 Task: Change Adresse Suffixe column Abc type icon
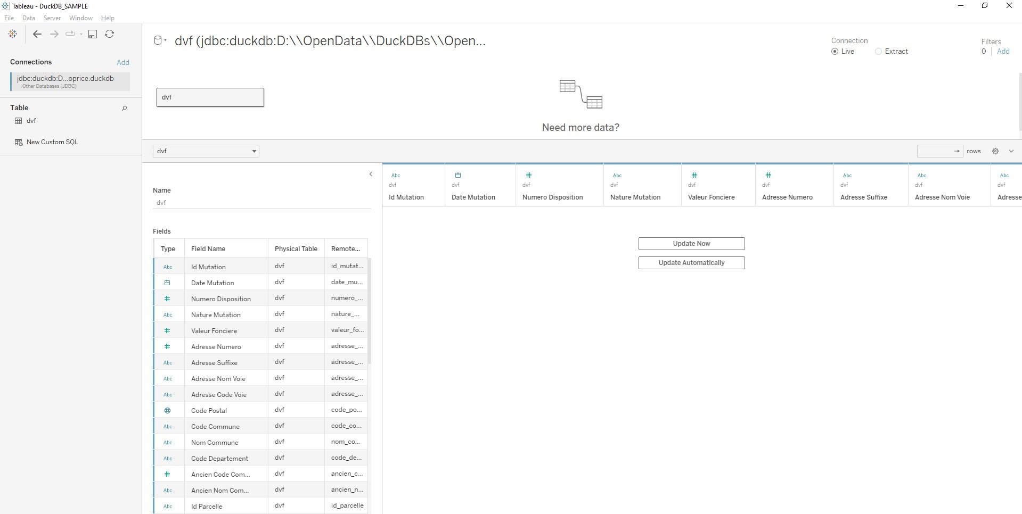pos(847,175)
